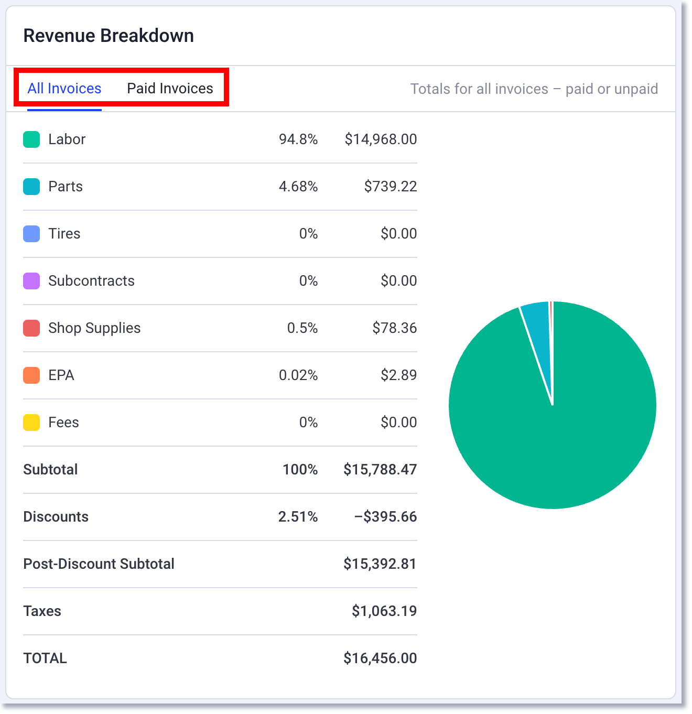Click the Tires blue color swatch
Screen dimensions: 692x714
pyautogui.click(x=31, y=233)
